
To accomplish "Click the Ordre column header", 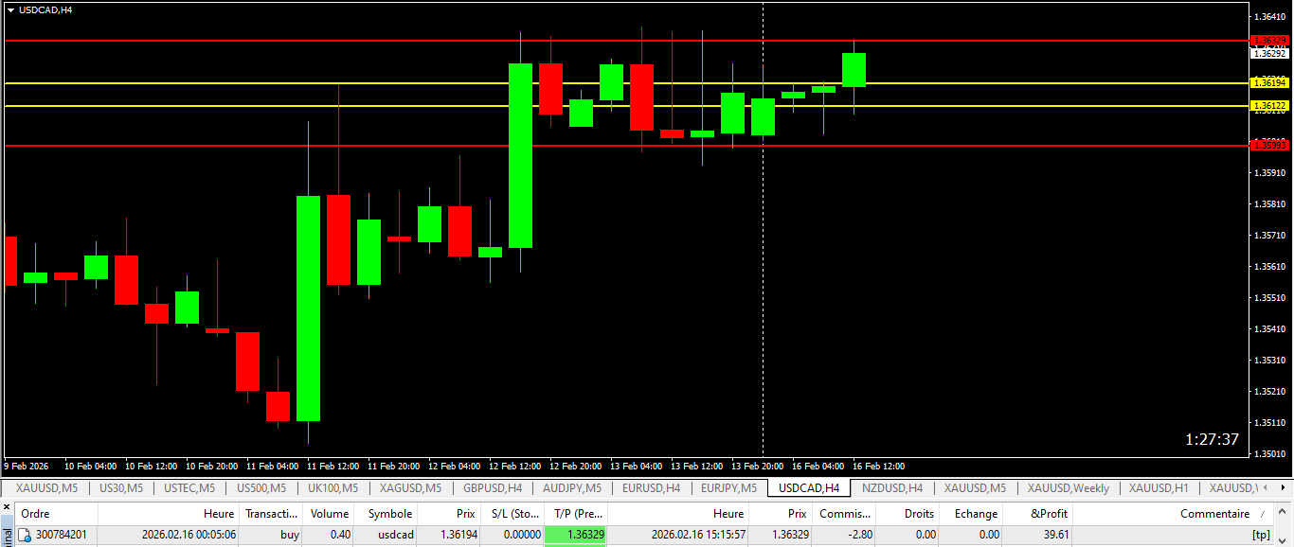I will [36, 514].
